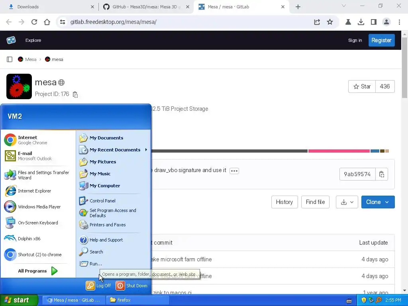Open the Mesa group breadcrumb
This screenshot has height=306, width=408.
pos(27,59)
